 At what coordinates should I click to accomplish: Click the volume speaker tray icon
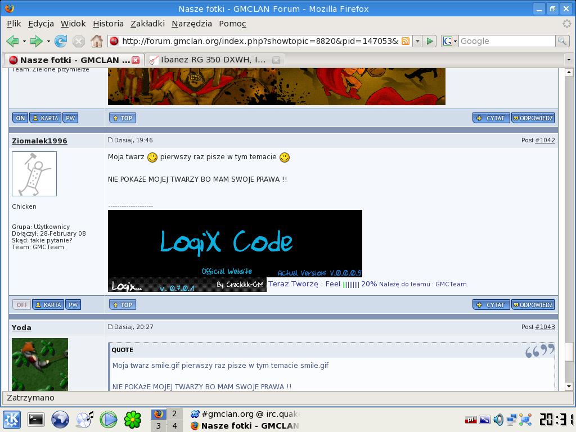click(x=498, y=419)
